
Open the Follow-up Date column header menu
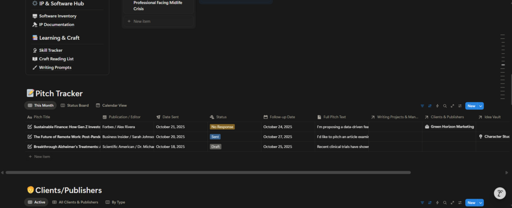pos(288,117)
